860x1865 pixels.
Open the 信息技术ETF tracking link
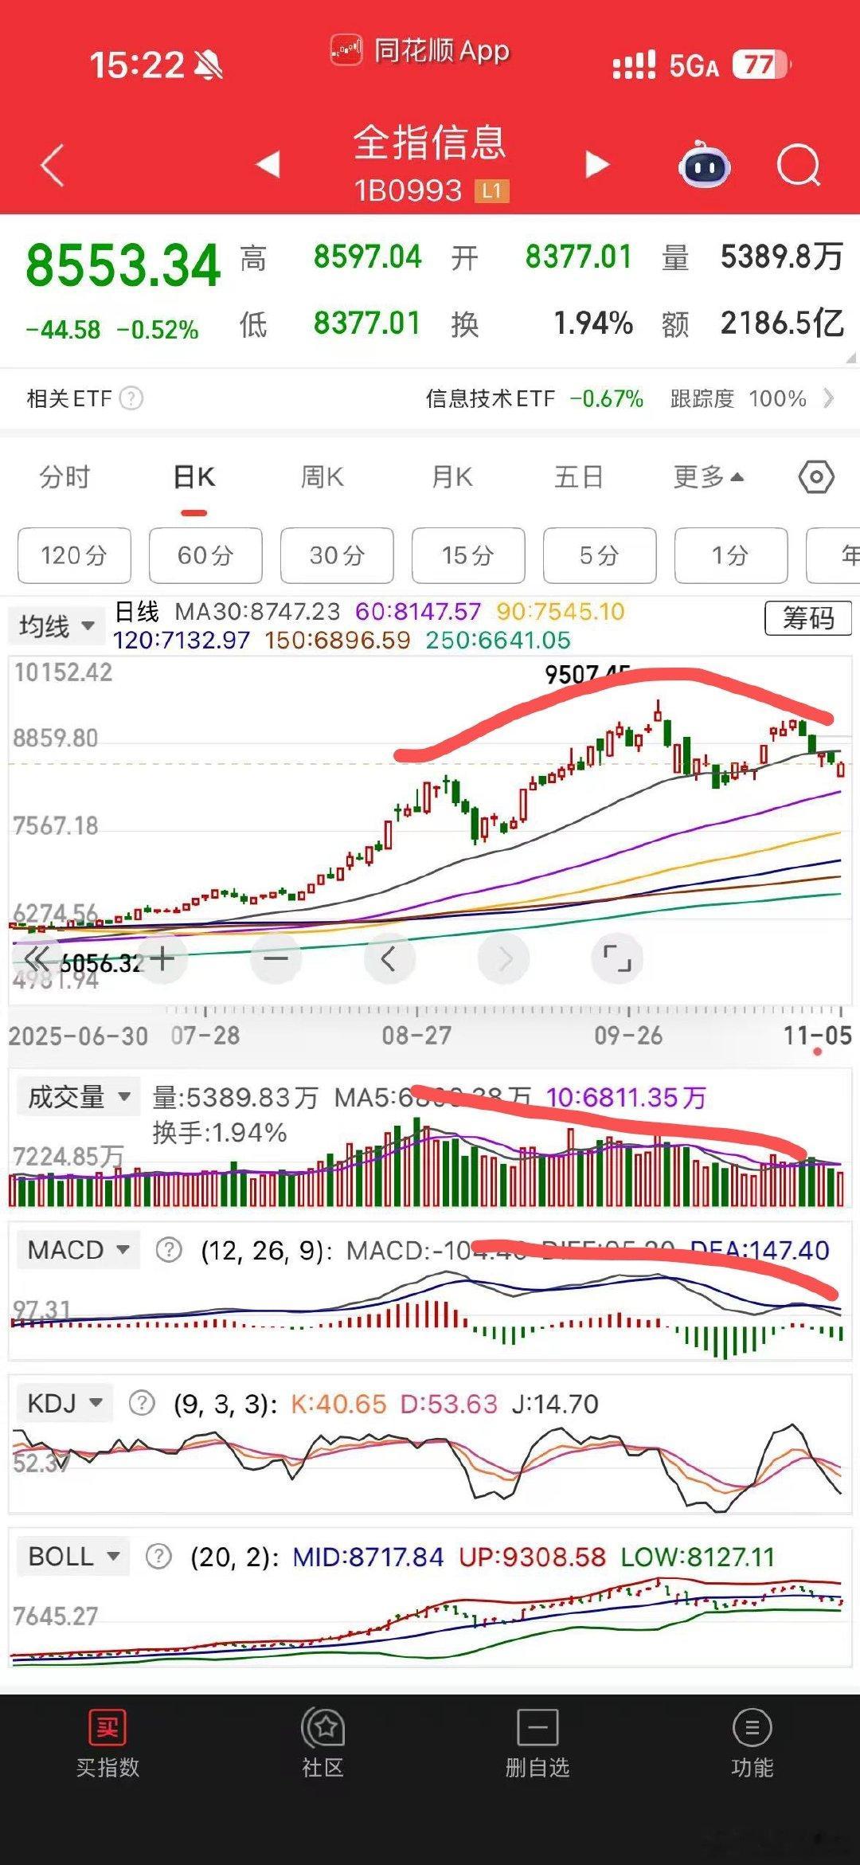(490, 399)
